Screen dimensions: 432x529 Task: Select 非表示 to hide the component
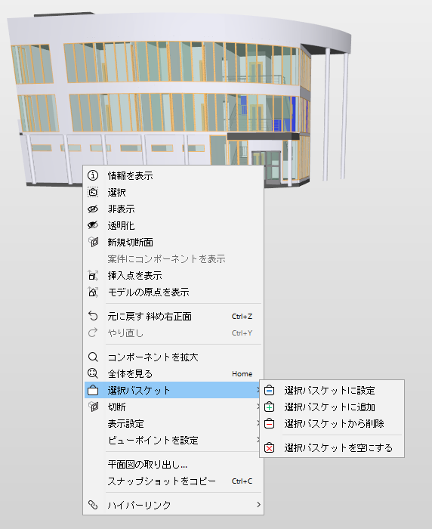point(173,209)
